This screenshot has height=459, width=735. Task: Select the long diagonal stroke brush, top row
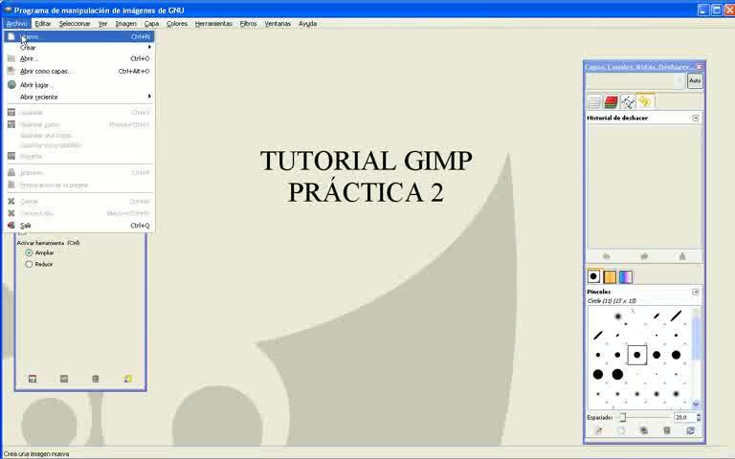coord(676,317)
